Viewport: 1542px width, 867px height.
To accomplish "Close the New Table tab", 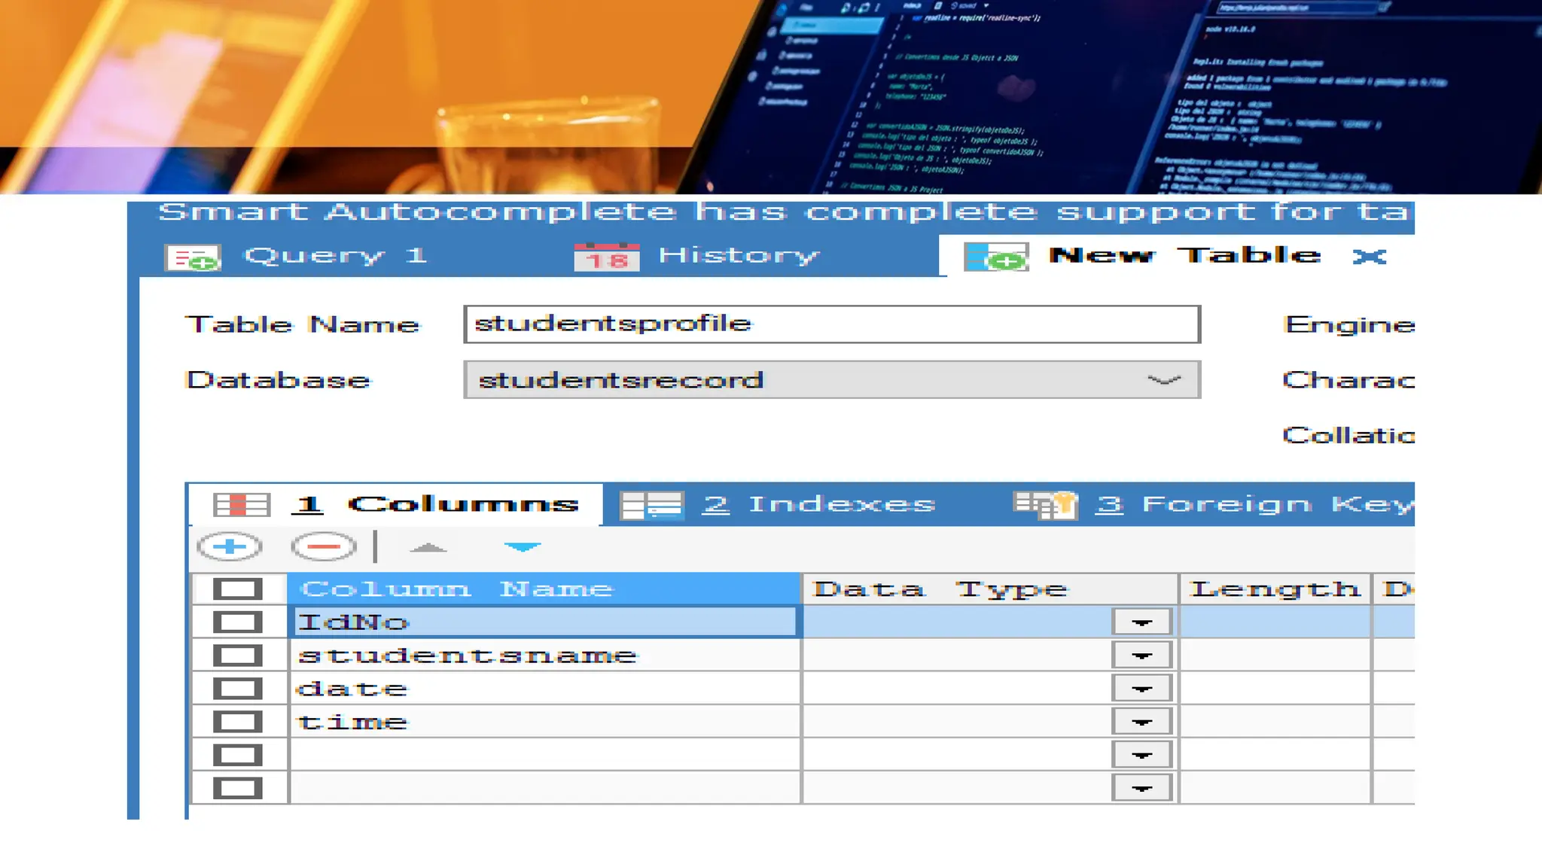I will (x=1369, y=257).
